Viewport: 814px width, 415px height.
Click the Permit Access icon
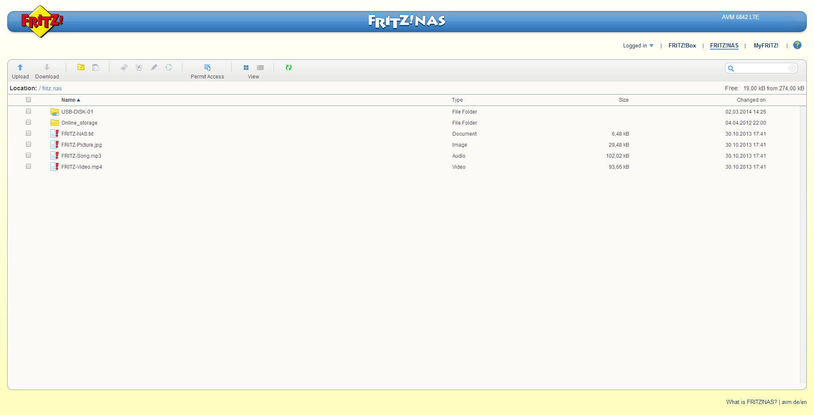[x=207, y=67]
